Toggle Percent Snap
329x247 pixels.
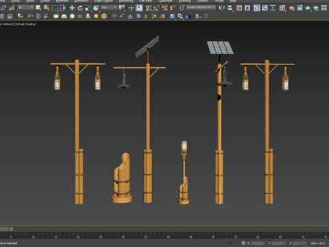point(164,8)
